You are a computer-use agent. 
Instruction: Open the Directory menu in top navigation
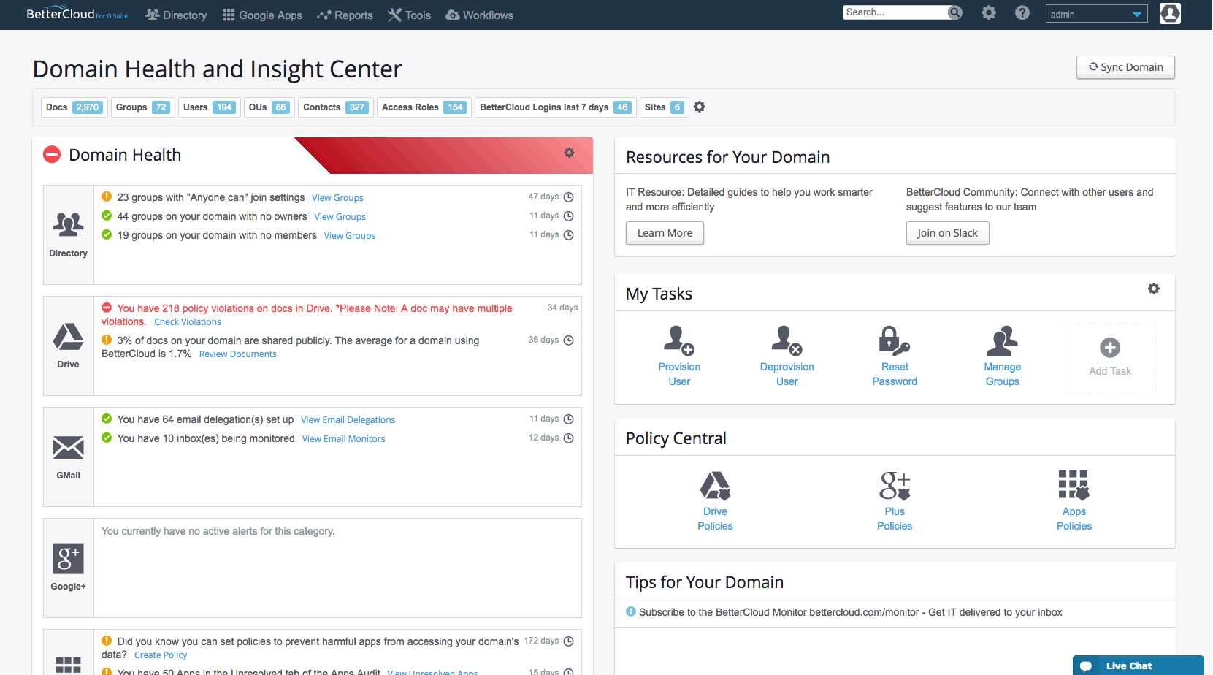pos(176,15)
